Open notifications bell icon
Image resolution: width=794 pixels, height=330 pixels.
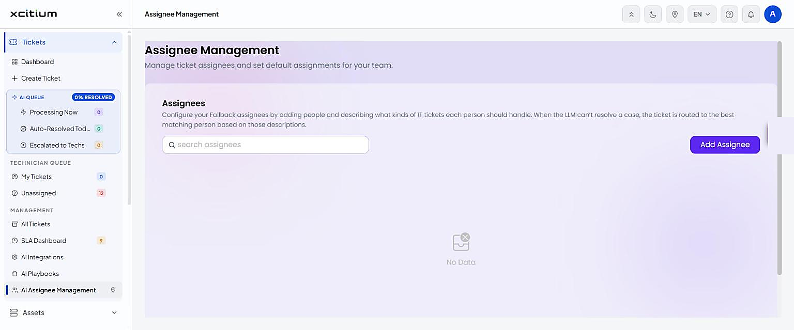click(751, 14)
